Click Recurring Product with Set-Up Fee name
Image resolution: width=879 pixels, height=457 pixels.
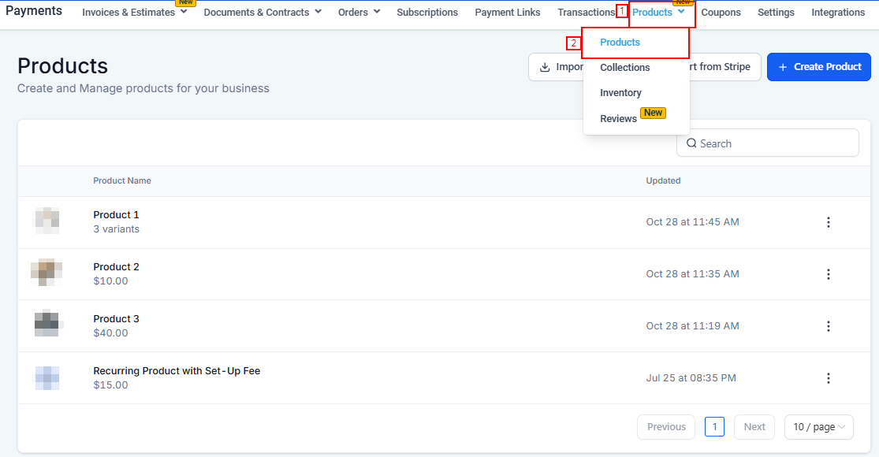pyautogui.click(x=177, y=371)
